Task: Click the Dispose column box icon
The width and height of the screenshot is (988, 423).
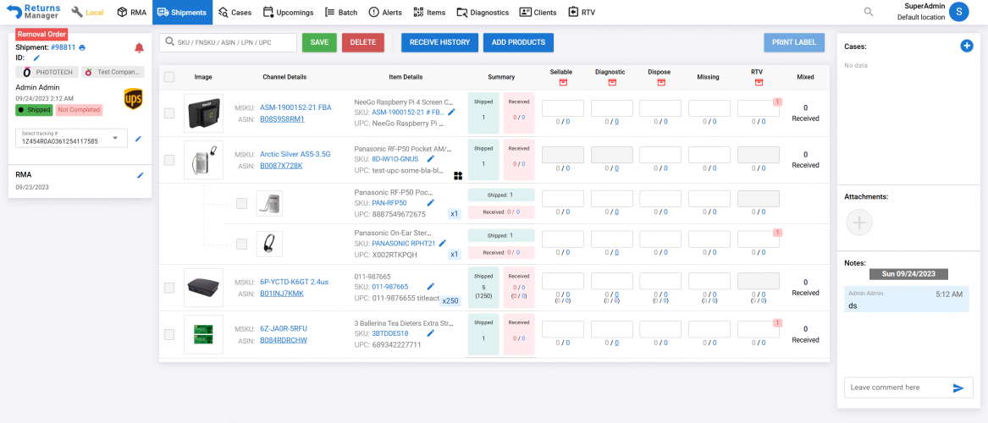Action: [x=660, y=82]
